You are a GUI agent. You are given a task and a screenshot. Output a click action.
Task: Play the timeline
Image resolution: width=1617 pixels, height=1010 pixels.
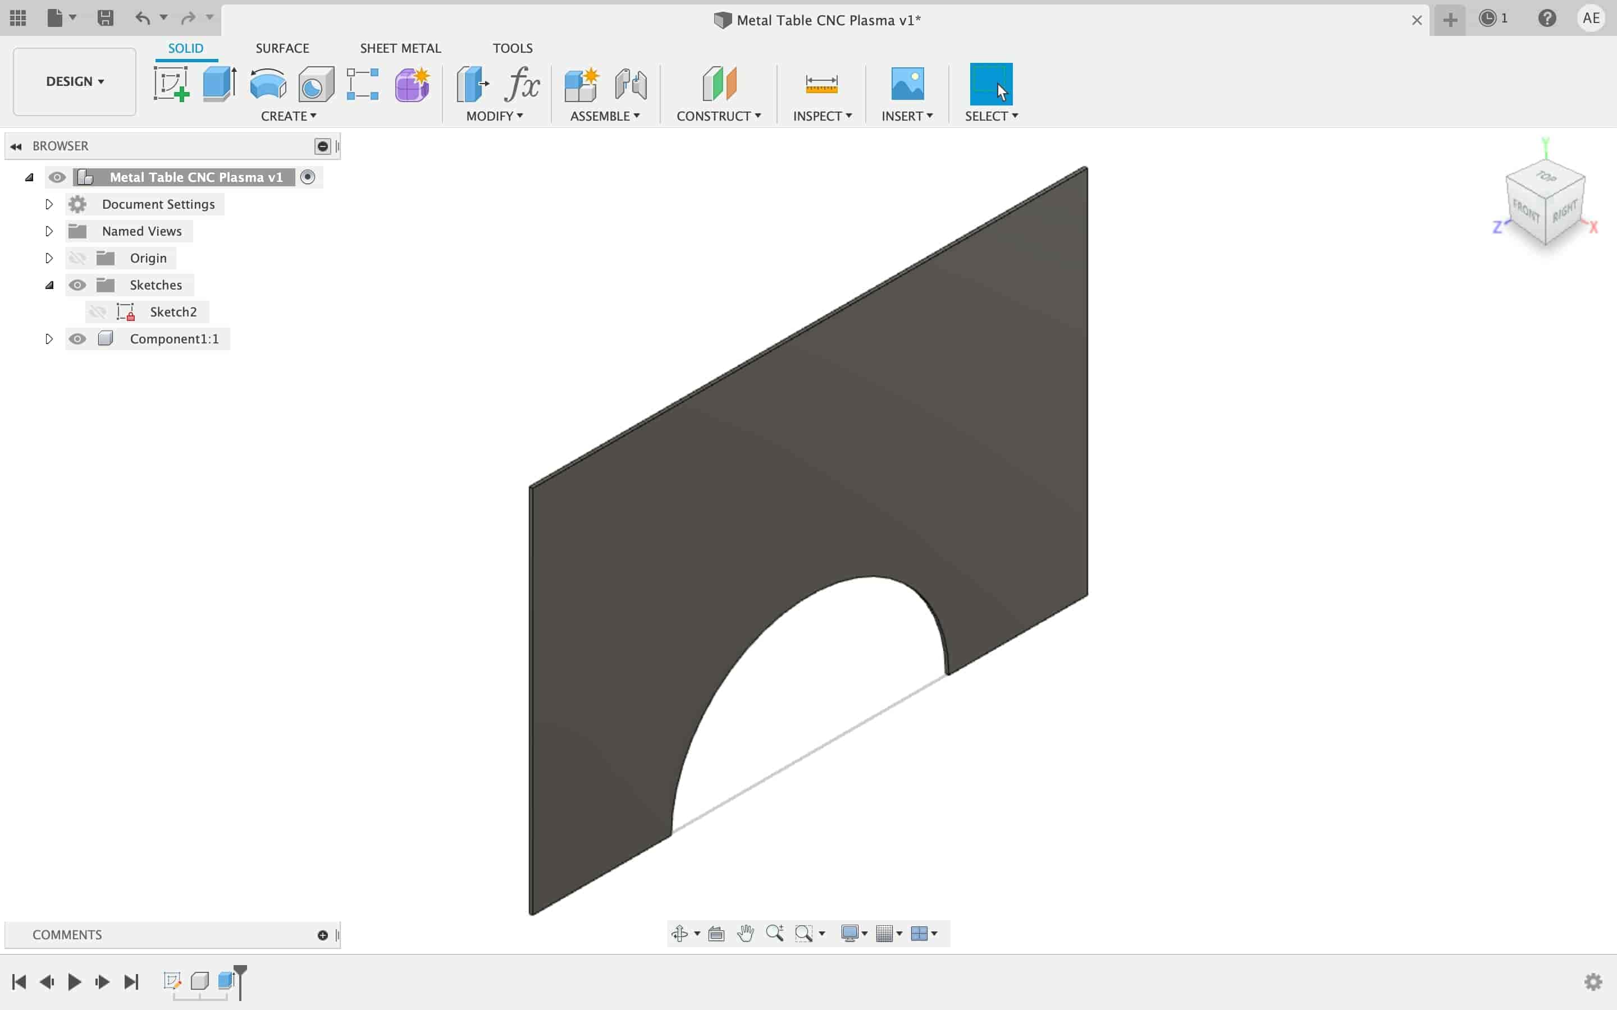click(x=74, y=982)
